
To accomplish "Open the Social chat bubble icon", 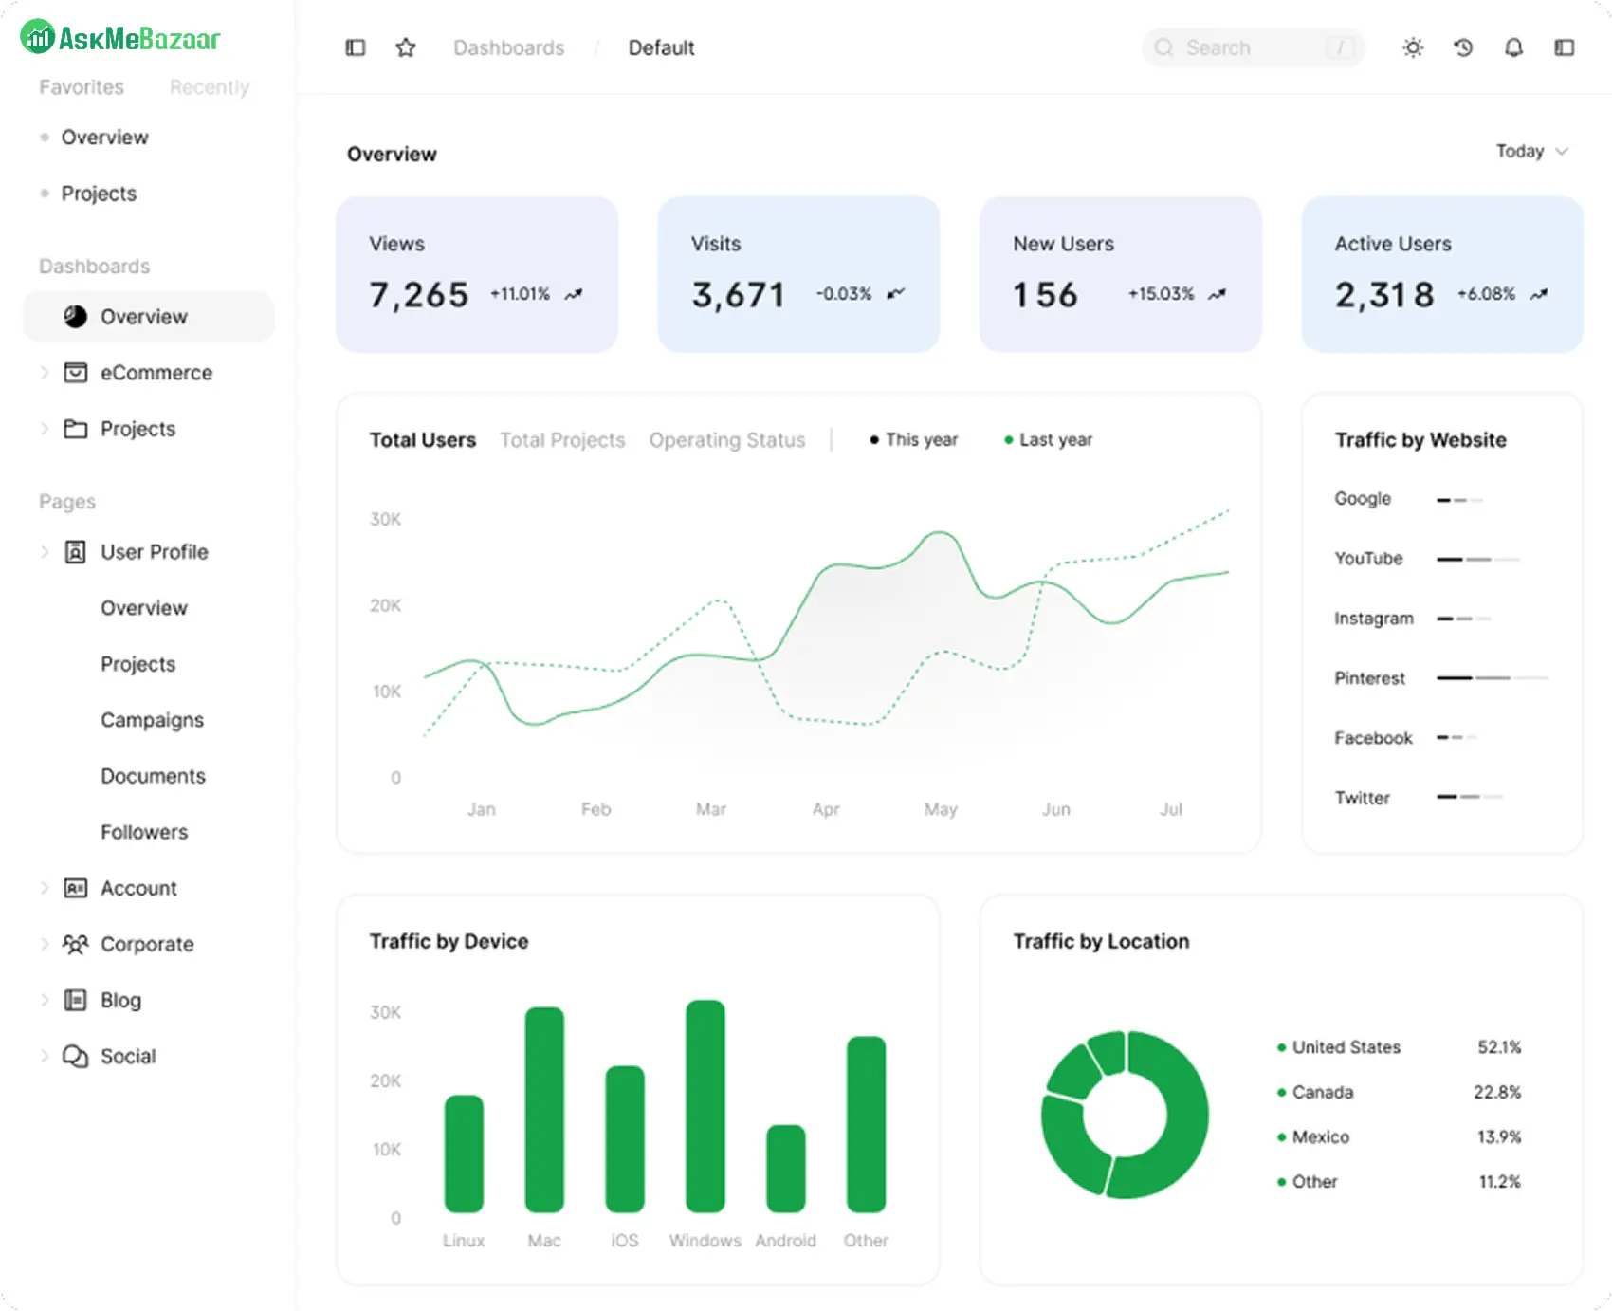I will click(75, 1056).
